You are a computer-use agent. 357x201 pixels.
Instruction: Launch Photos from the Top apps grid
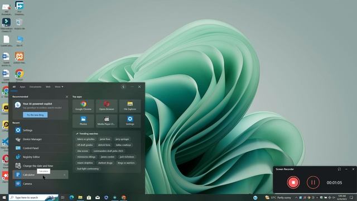tap(83, 121)
